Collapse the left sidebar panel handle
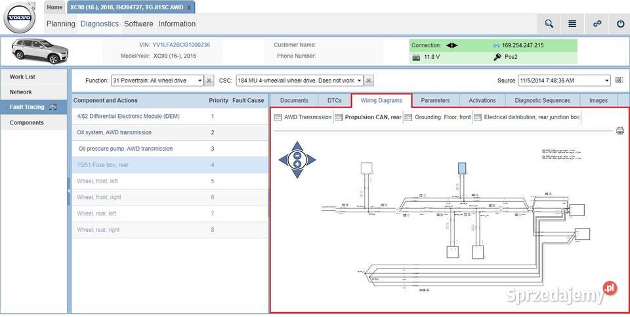 pos(69,191)
